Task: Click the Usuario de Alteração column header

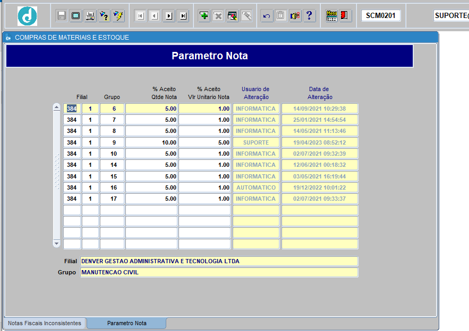Action: click(255, 93)
